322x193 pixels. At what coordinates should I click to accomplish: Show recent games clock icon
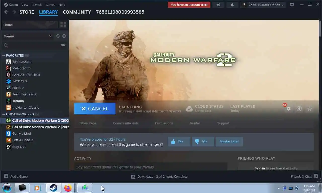(58, 36)
